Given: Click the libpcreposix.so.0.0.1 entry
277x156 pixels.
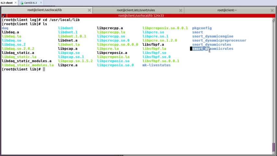Looking at the screenshot, I should coord(165,28).
